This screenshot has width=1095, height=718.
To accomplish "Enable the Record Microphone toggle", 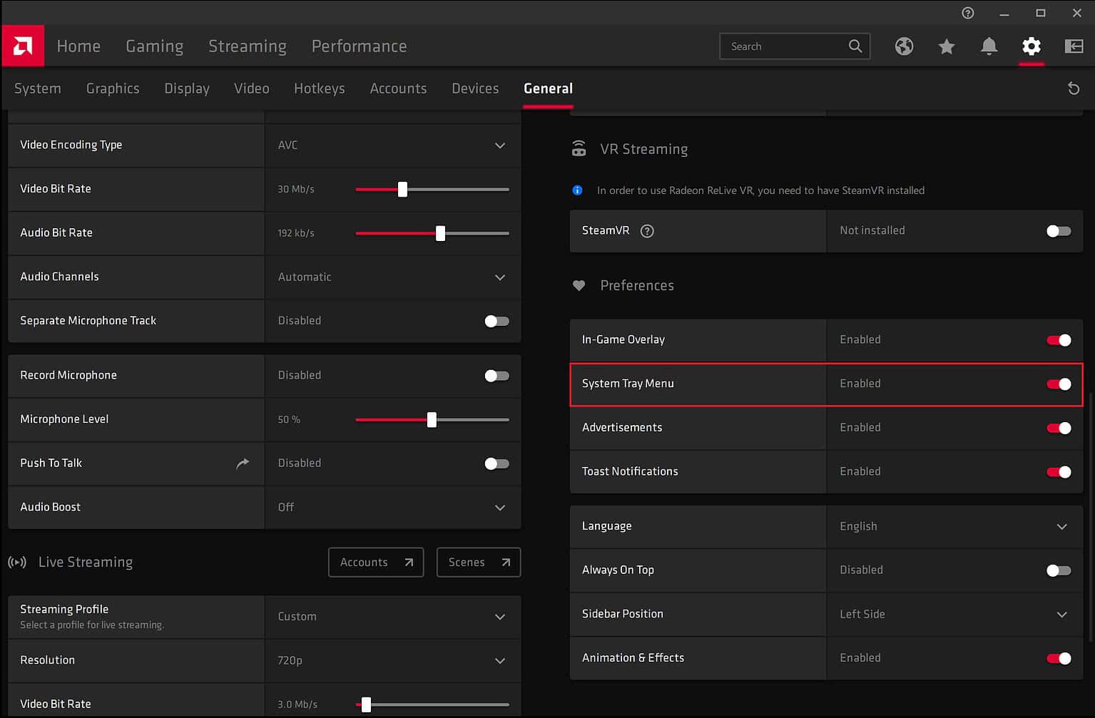I will (x=496, y=376).
